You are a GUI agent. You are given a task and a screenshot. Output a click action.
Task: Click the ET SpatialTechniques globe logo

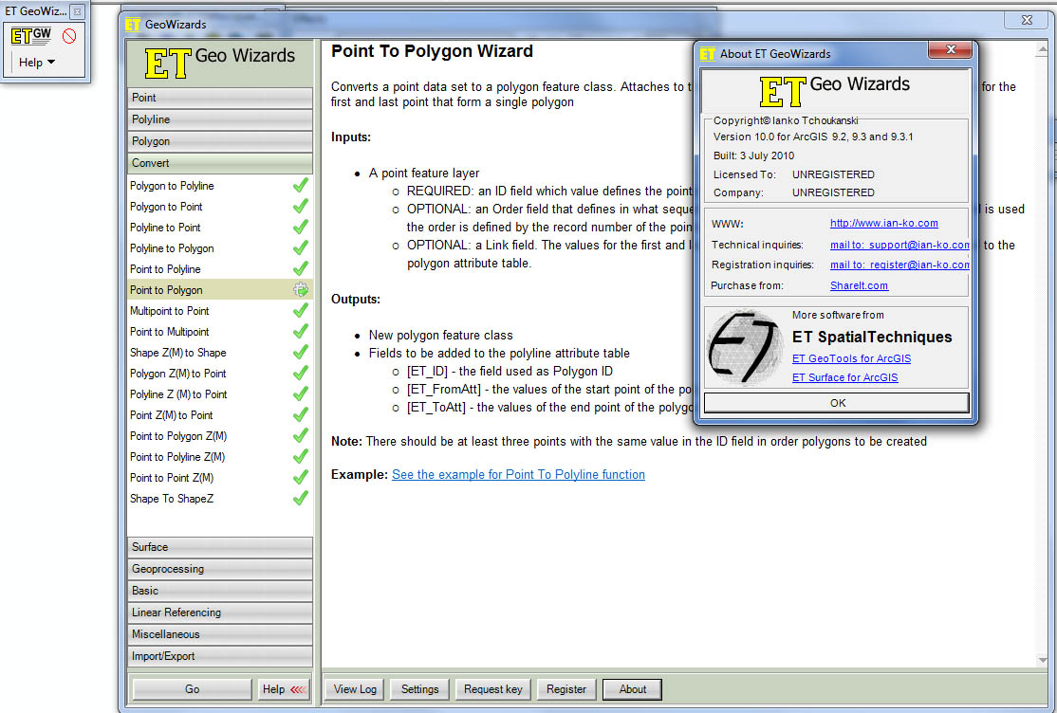tap(746, 348)
